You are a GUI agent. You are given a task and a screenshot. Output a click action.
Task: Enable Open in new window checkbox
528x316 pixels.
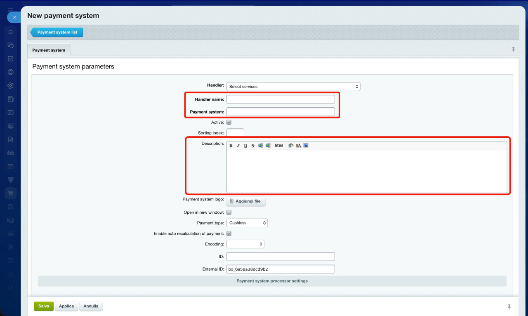229,212
